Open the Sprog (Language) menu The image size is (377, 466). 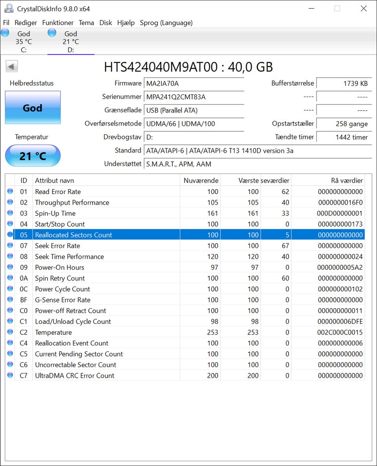166,23
